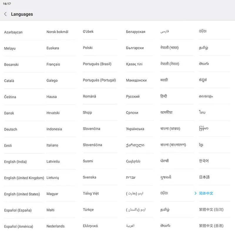Screen dimensions: 235x235
Task: Tap the Nederlands language entry
Action: tap(56, 226)
